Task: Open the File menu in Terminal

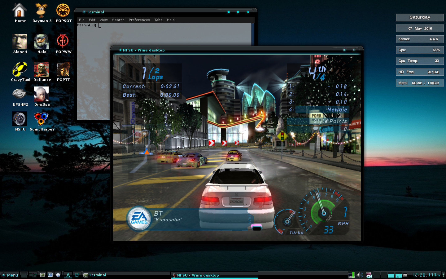Action: [82, 20]
